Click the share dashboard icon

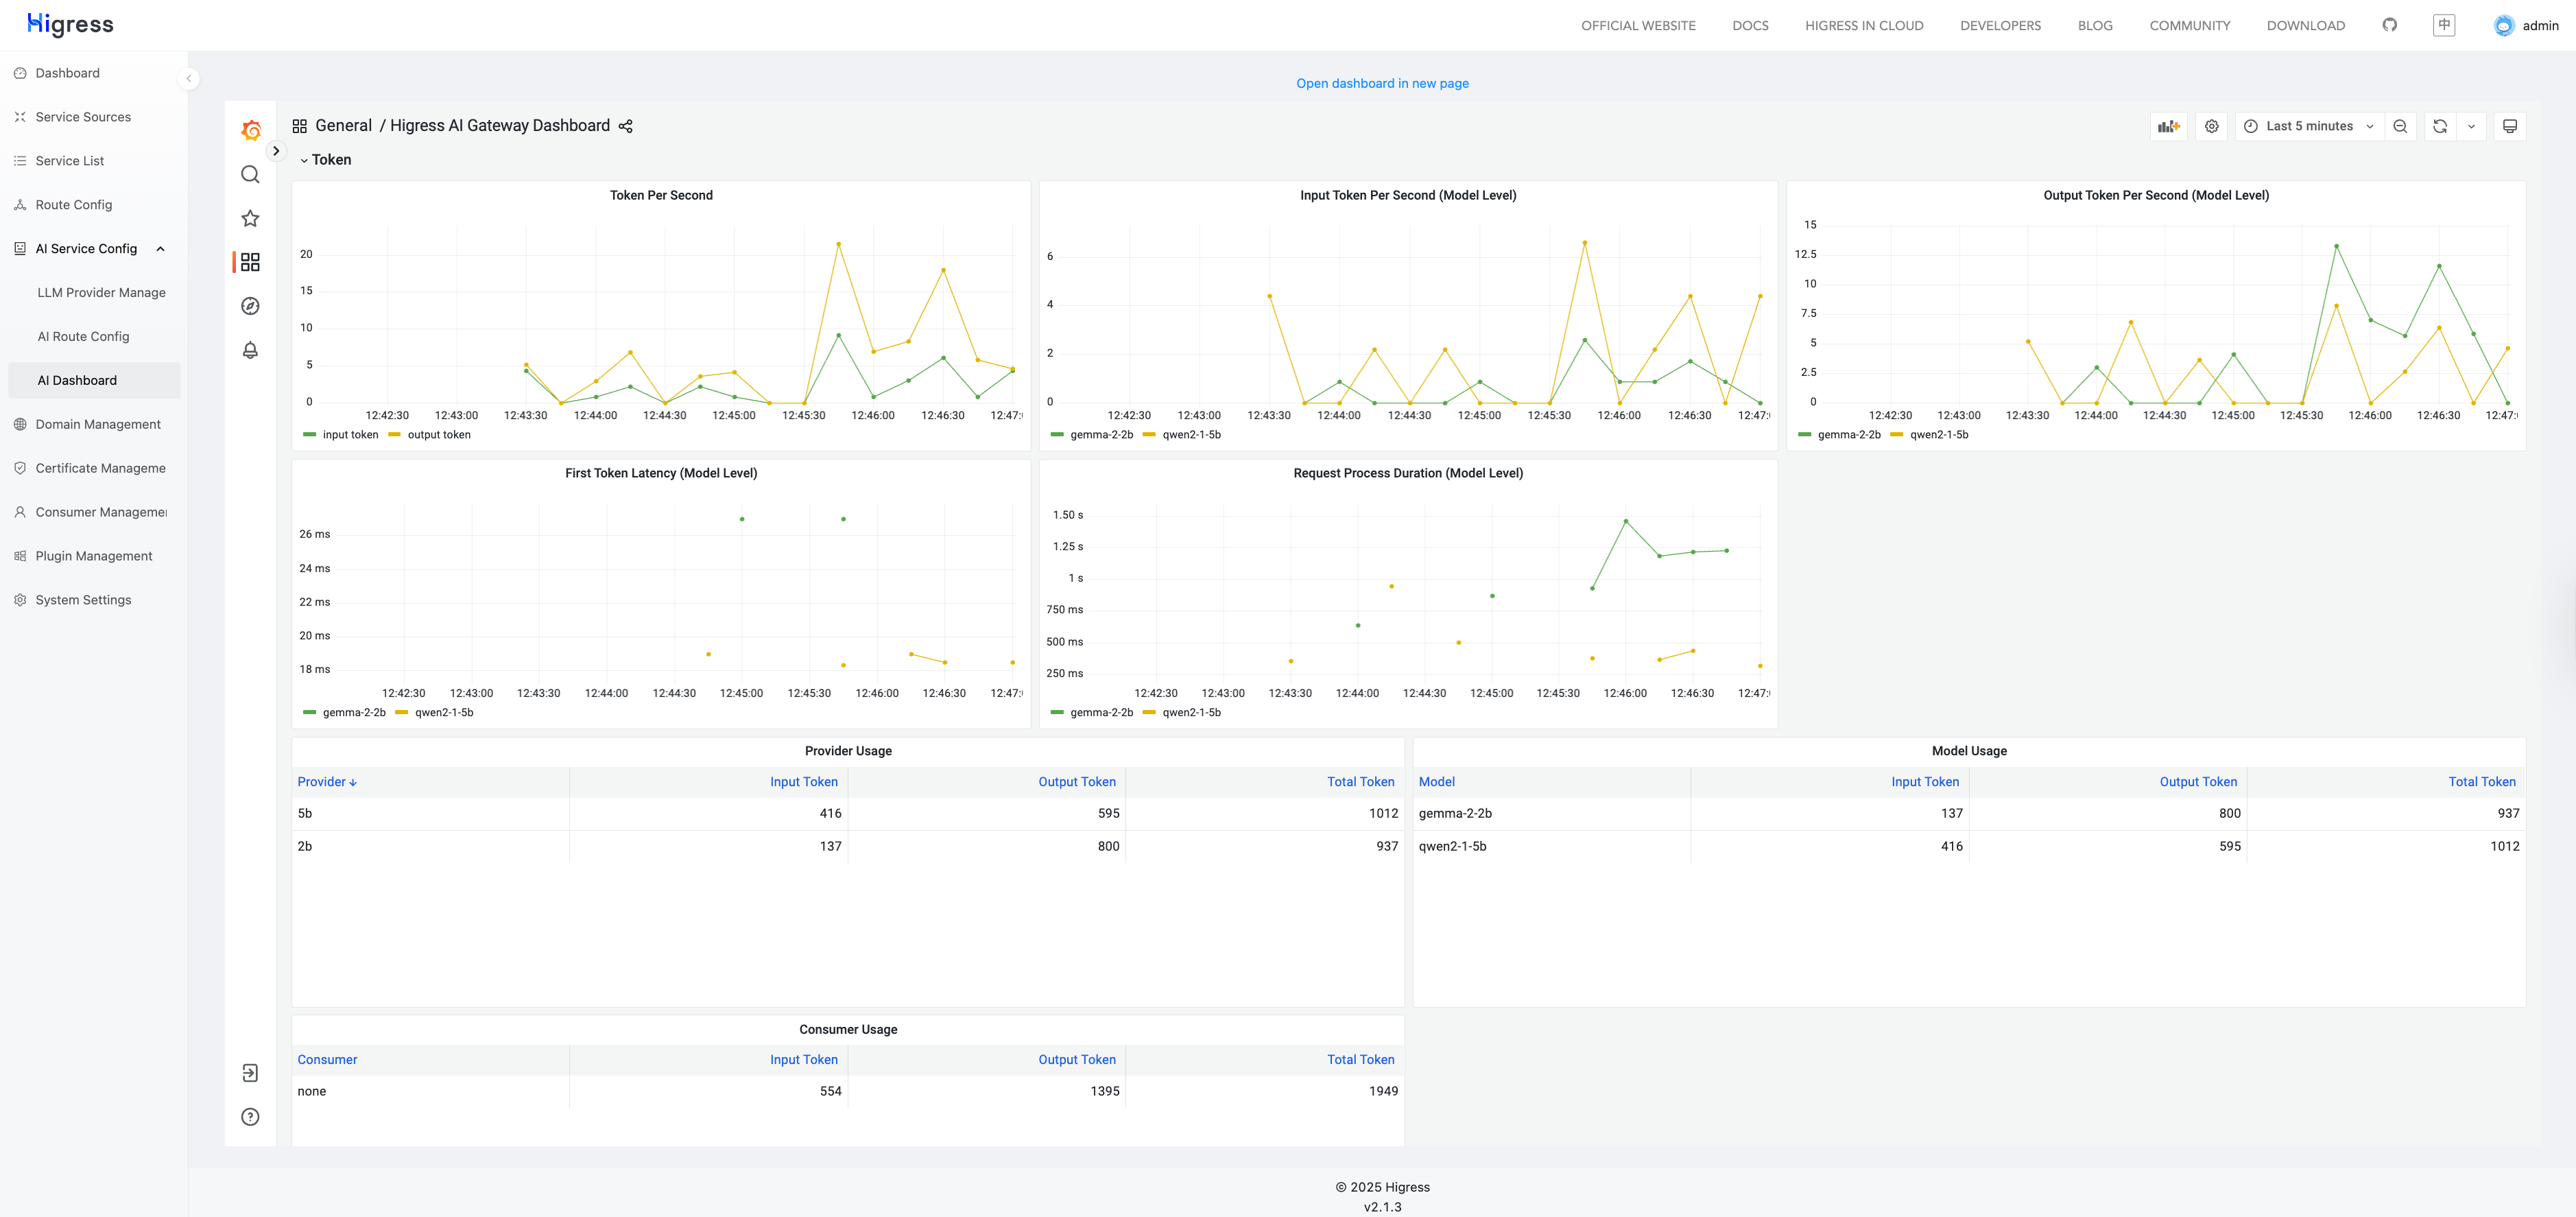click(626, 126)
